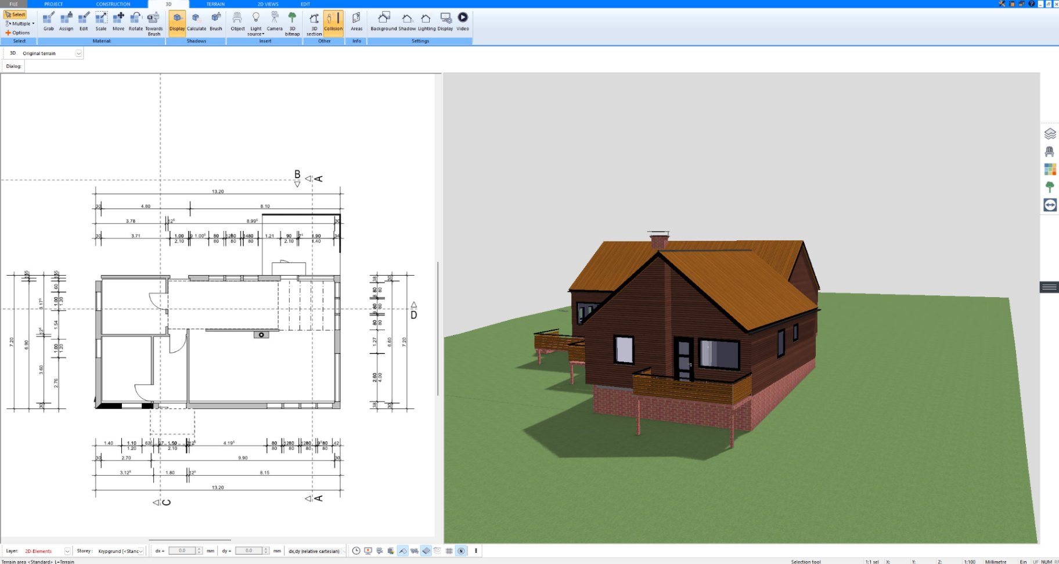Choose the Assign material tool
1059x564 pixels.
click(x=66, y=21)
